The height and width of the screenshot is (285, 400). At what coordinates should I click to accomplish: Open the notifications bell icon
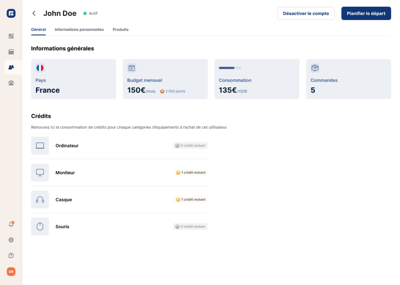click(x=11, y=224)
